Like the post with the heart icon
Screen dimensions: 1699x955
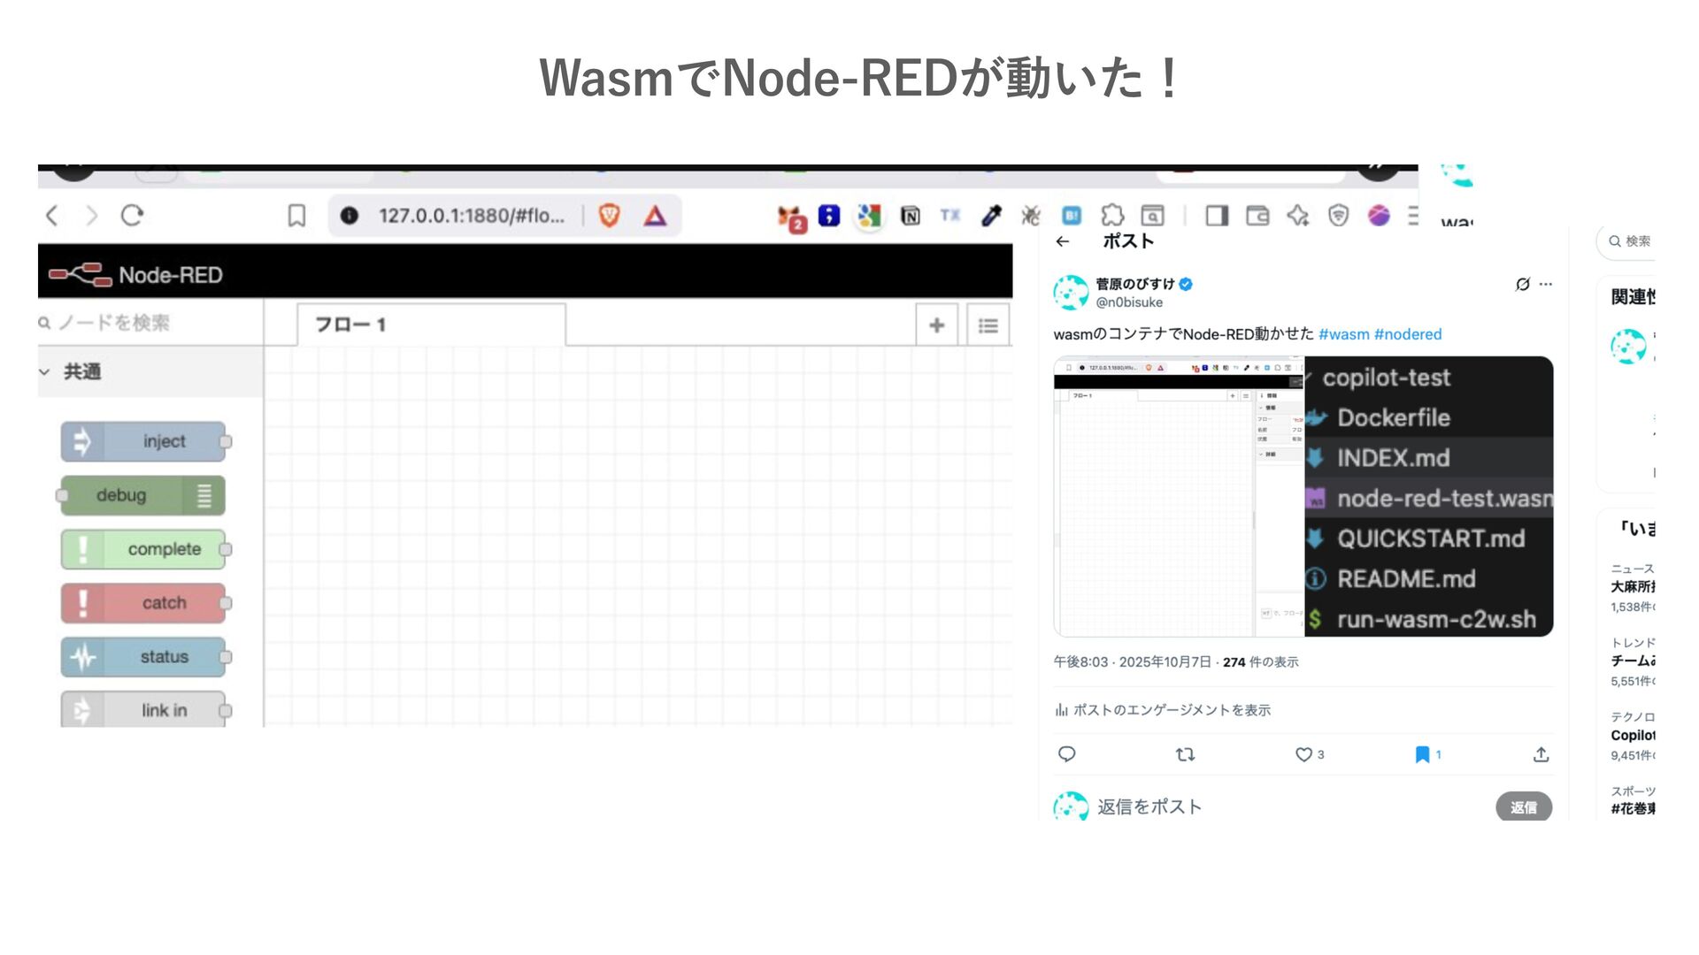[x=1303, y=754]
